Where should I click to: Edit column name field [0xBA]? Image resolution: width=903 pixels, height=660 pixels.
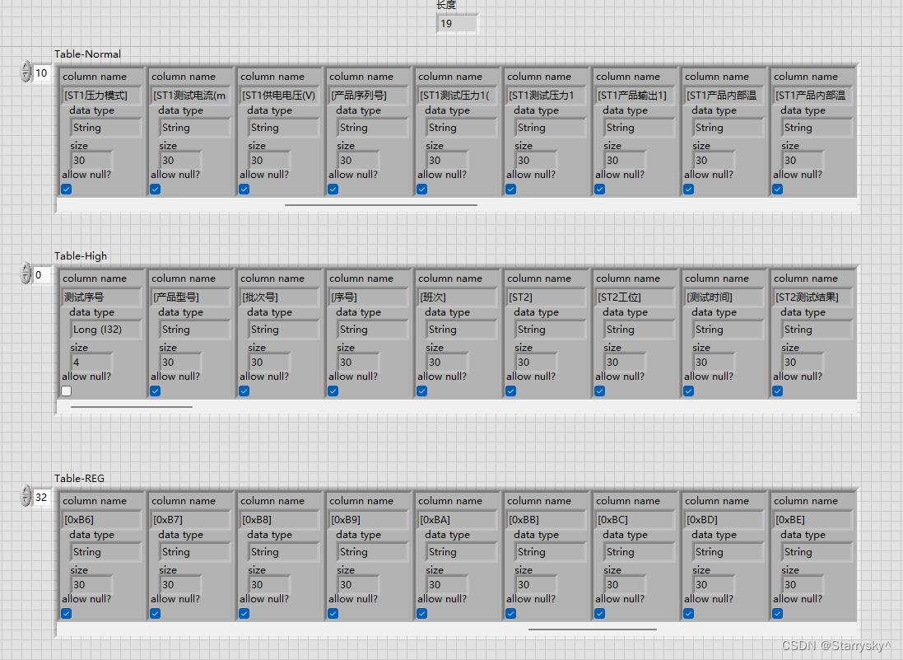tap(458, 517)
